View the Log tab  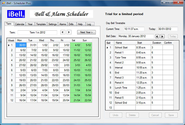coord(90,24)
